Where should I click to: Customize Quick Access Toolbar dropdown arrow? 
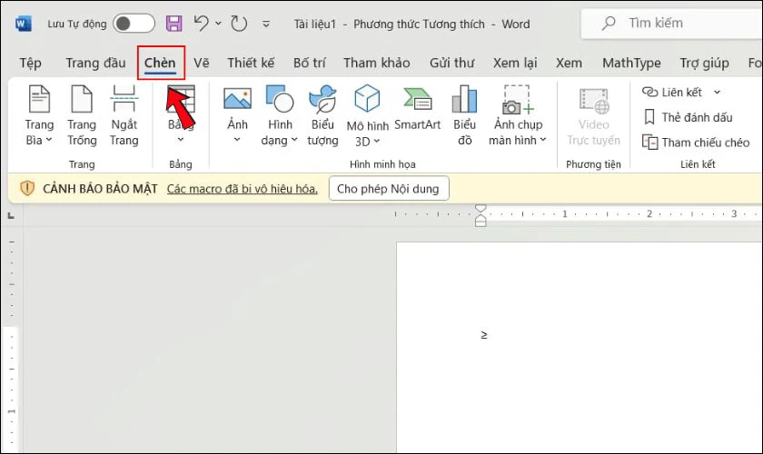pyautogui.click(x=265, y=24)
